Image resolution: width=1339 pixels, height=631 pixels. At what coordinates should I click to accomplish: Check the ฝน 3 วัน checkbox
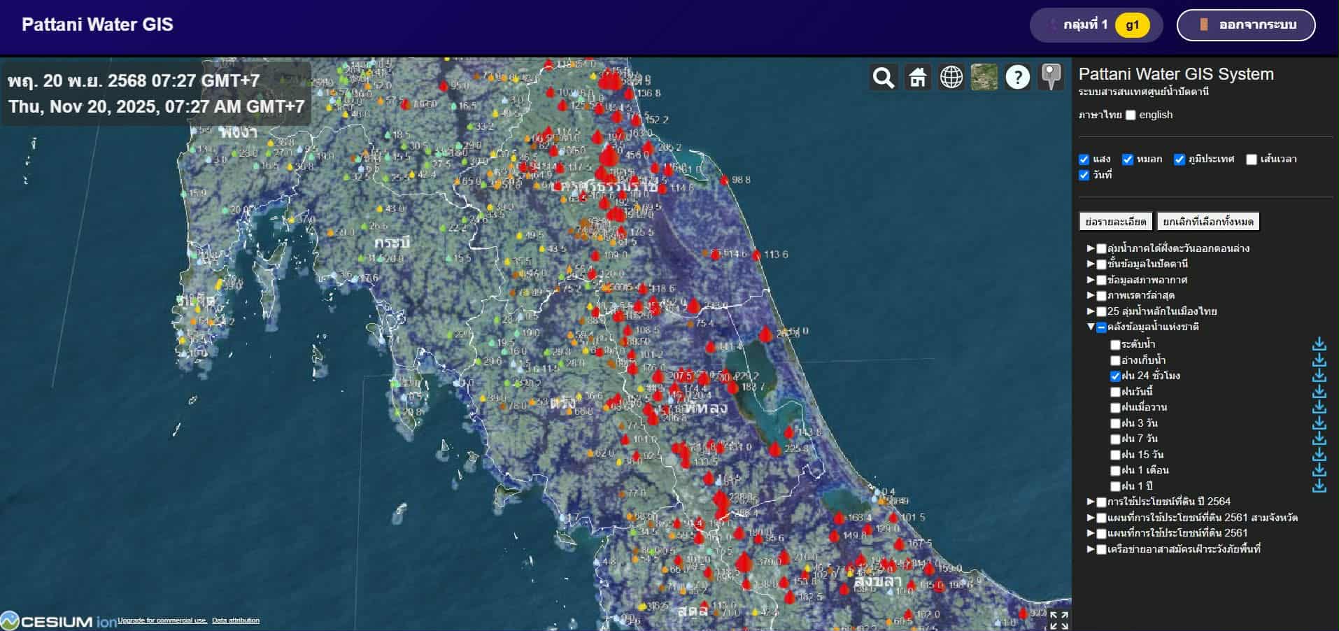[1115, 423]
